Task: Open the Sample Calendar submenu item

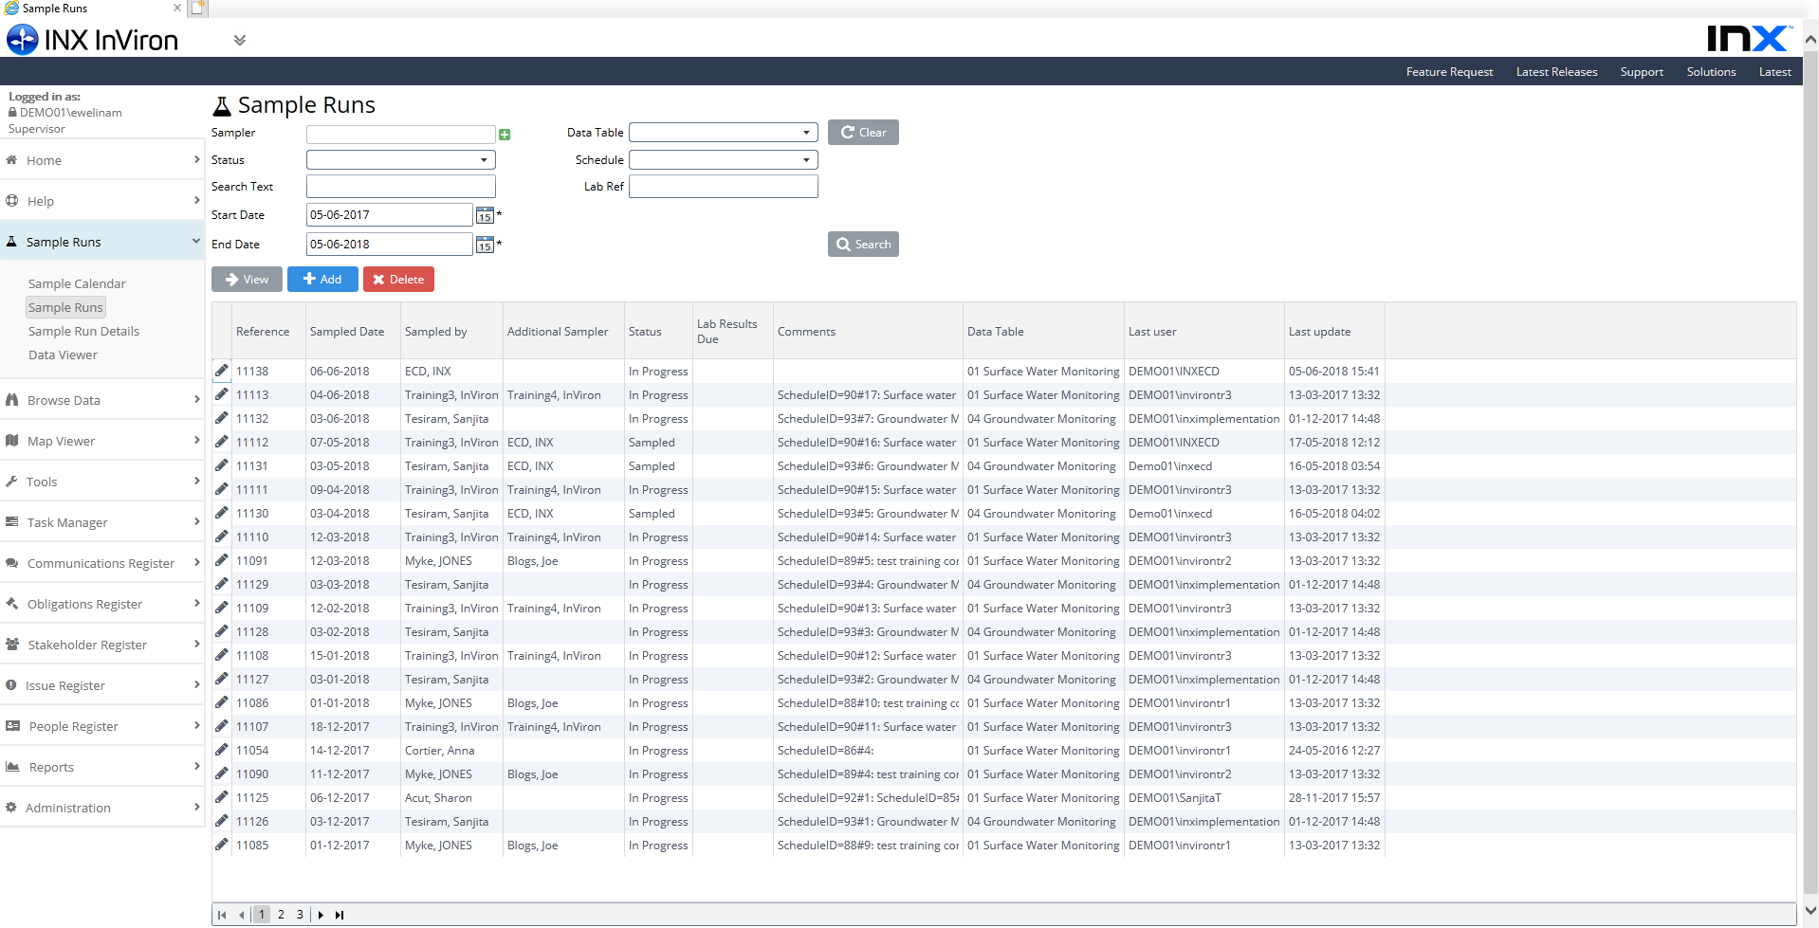Action: (x=77, y=283)
